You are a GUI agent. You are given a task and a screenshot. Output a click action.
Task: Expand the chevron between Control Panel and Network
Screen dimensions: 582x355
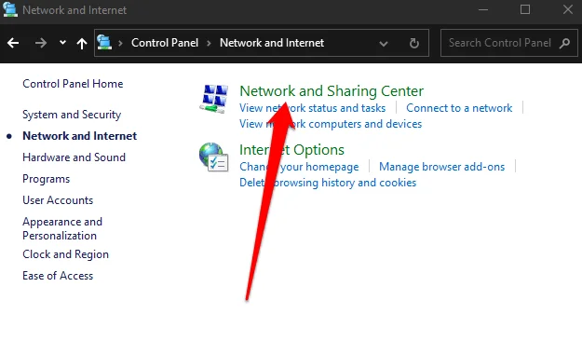pos(209,43)
